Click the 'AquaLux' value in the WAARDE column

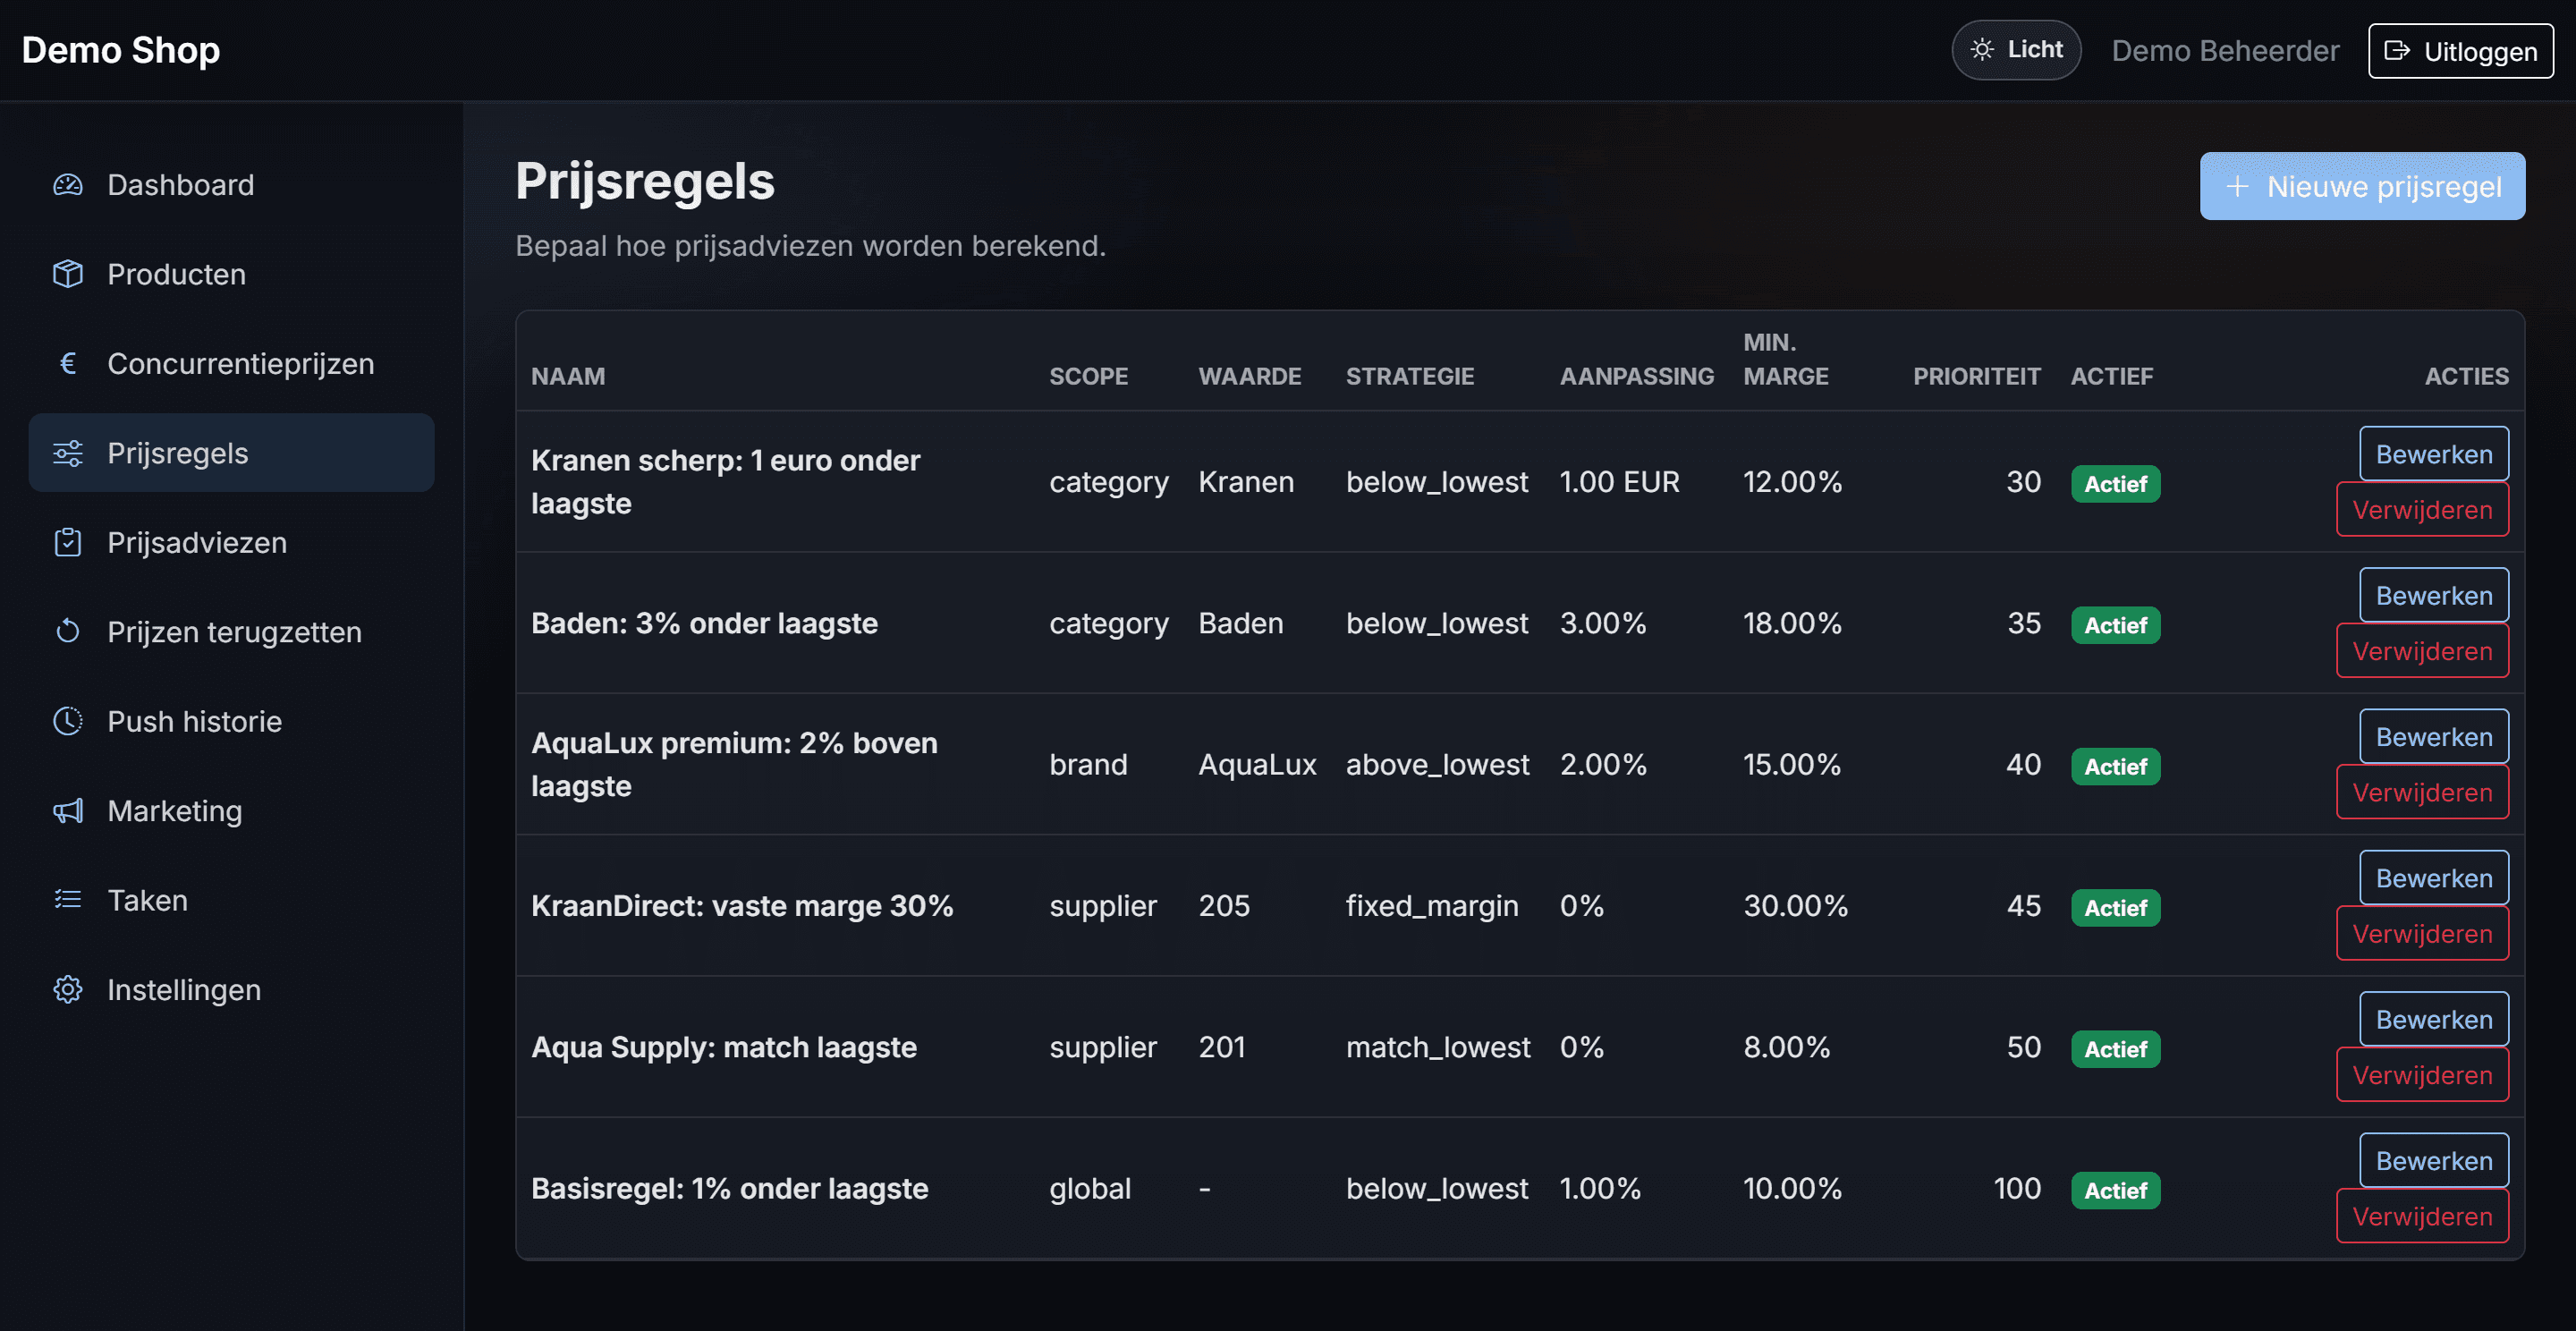pyautogui.click(x=1257, y=765)
